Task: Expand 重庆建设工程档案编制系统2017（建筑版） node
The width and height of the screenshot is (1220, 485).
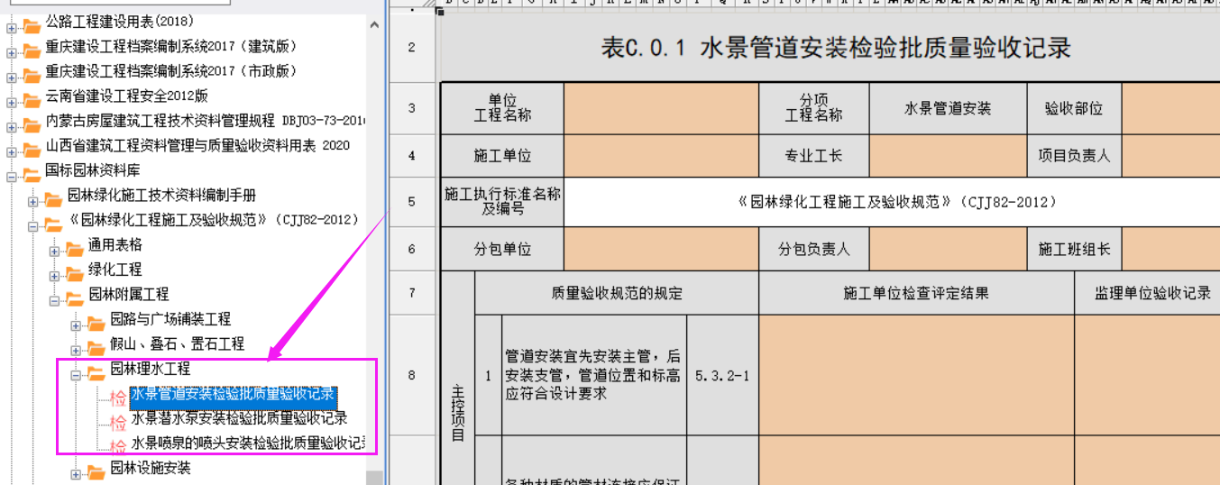Action: (x=12, y=52)
